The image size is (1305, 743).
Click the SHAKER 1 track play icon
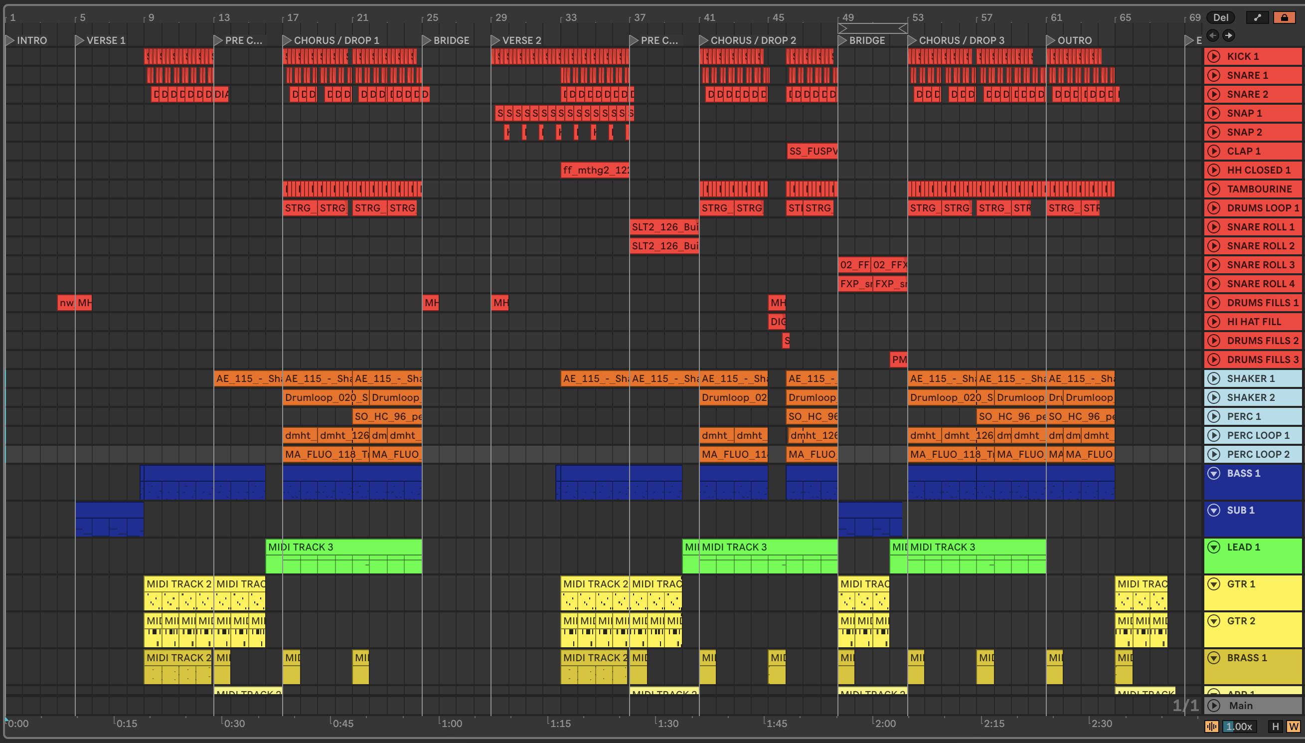point(1214,378)
